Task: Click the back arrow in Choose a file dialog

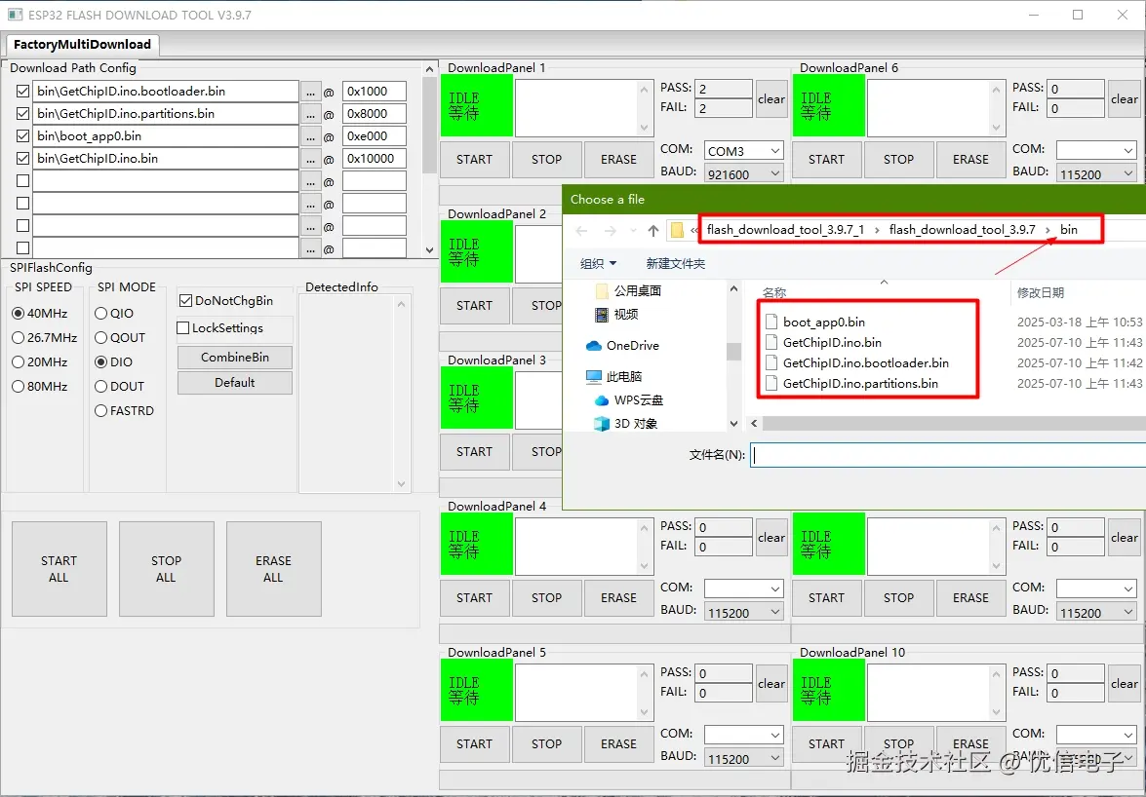Action: click(581, 231)
